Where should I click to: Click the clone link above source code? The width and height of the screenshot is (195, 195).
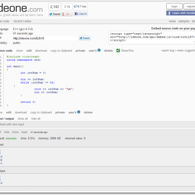[x=19, y=51]
